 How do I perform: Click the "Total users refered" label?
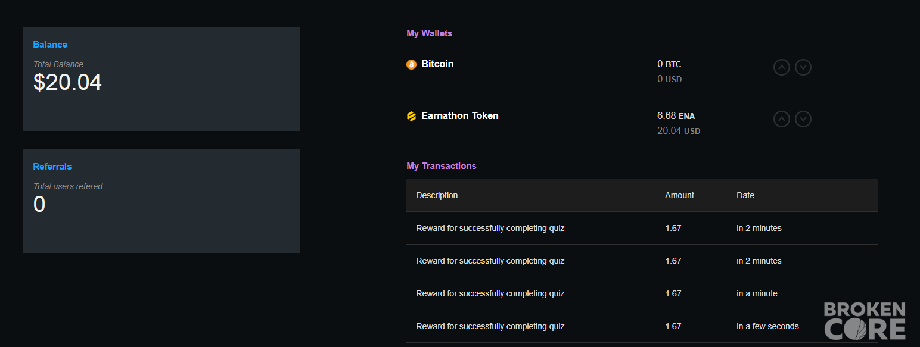pyautogui.click(x=68, y=186)
